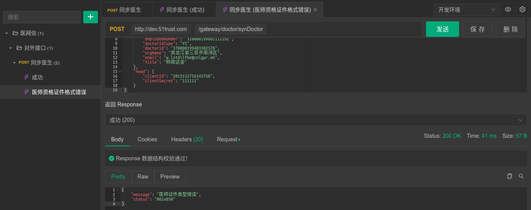The image size is (531, 210).
Task: Collapse the 医网信 project folder
Action: pyautogui.click(x=7, y=33)
